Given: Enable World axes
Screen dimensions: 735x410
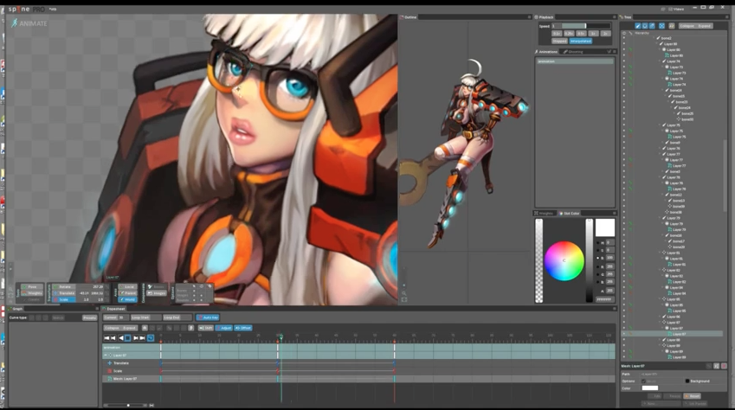Looking at the screenshot, I should click(127, 299).
